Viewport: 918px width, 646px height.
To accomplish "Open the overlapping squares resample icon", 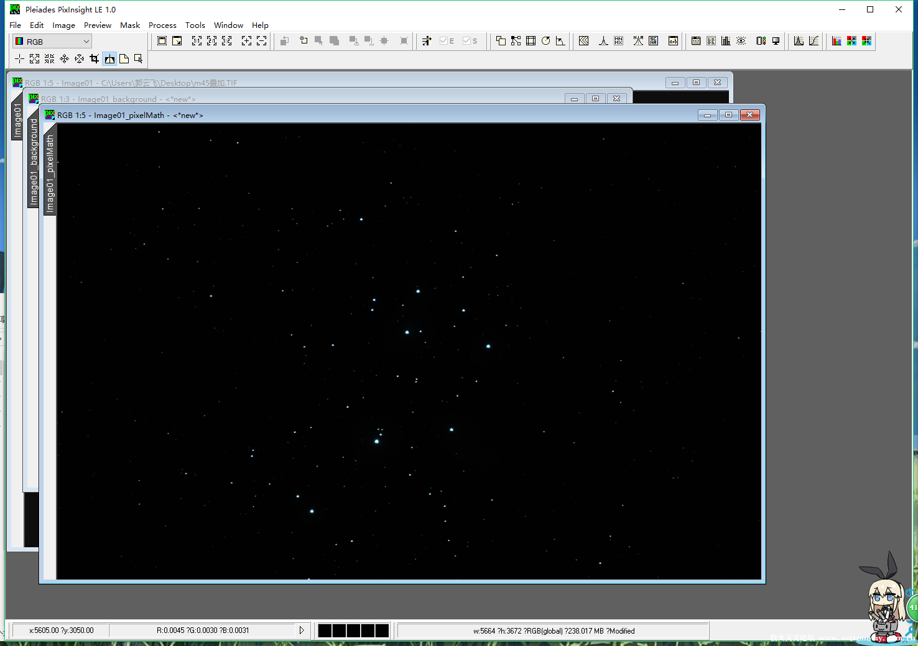I will click(501, 41).
